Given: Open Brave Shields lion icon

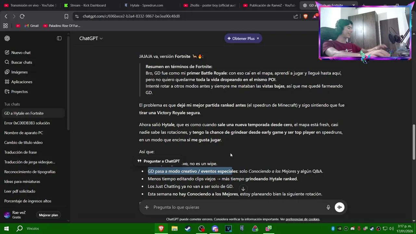Looking at the screenshot, I should coord(305,16).
